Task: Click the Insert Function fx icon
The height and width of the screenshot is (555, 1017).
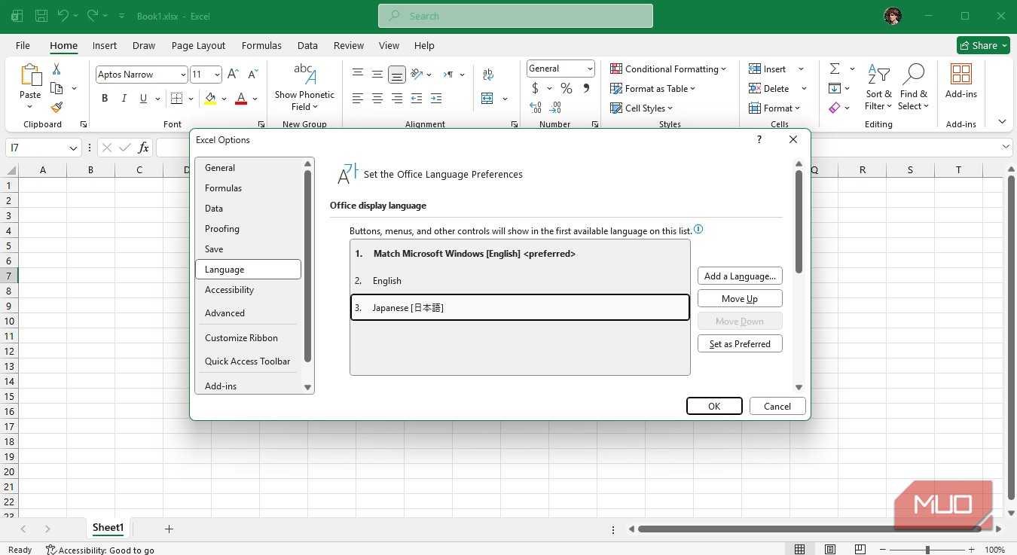Action: tap(143, 148)
